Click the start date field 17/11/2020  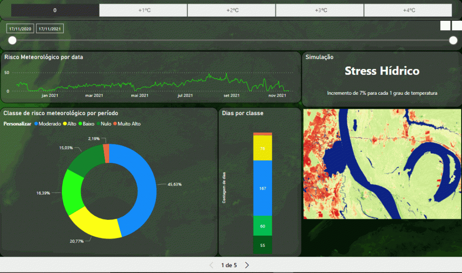(x=20, y=28)
